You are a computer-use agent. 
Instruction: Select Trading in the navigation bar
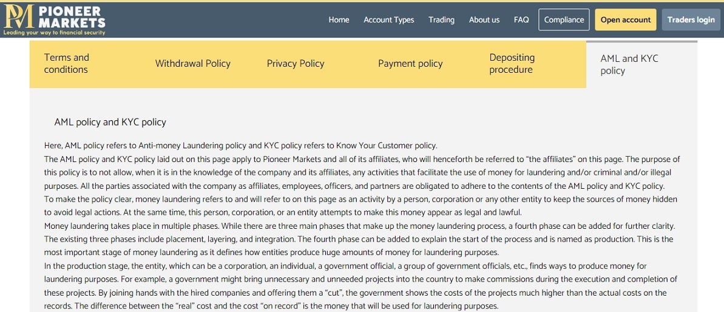click(441, 19)
